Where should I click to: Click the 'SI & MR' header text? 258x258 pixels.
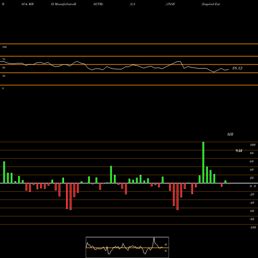tap(27, 4)
